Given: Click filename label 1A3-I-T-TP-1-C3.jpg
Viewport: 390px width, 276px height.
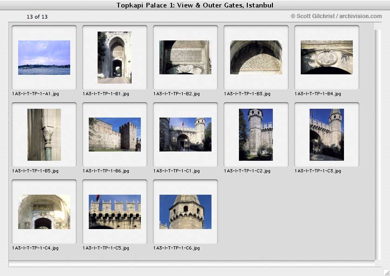Looking at the screenshot, I should 318,171.
